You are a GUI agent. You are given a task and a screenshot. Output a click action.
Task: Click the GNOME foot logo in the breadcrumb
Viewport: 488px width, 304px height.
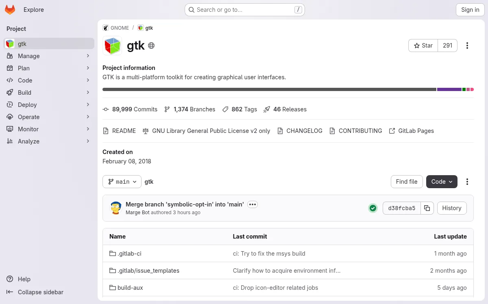(x=106, y=28)
